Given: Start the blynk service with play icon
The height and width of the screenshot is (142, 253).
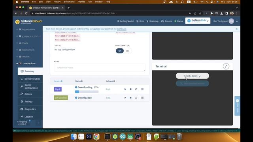Looking at the screenshot, I should (125, 89).
